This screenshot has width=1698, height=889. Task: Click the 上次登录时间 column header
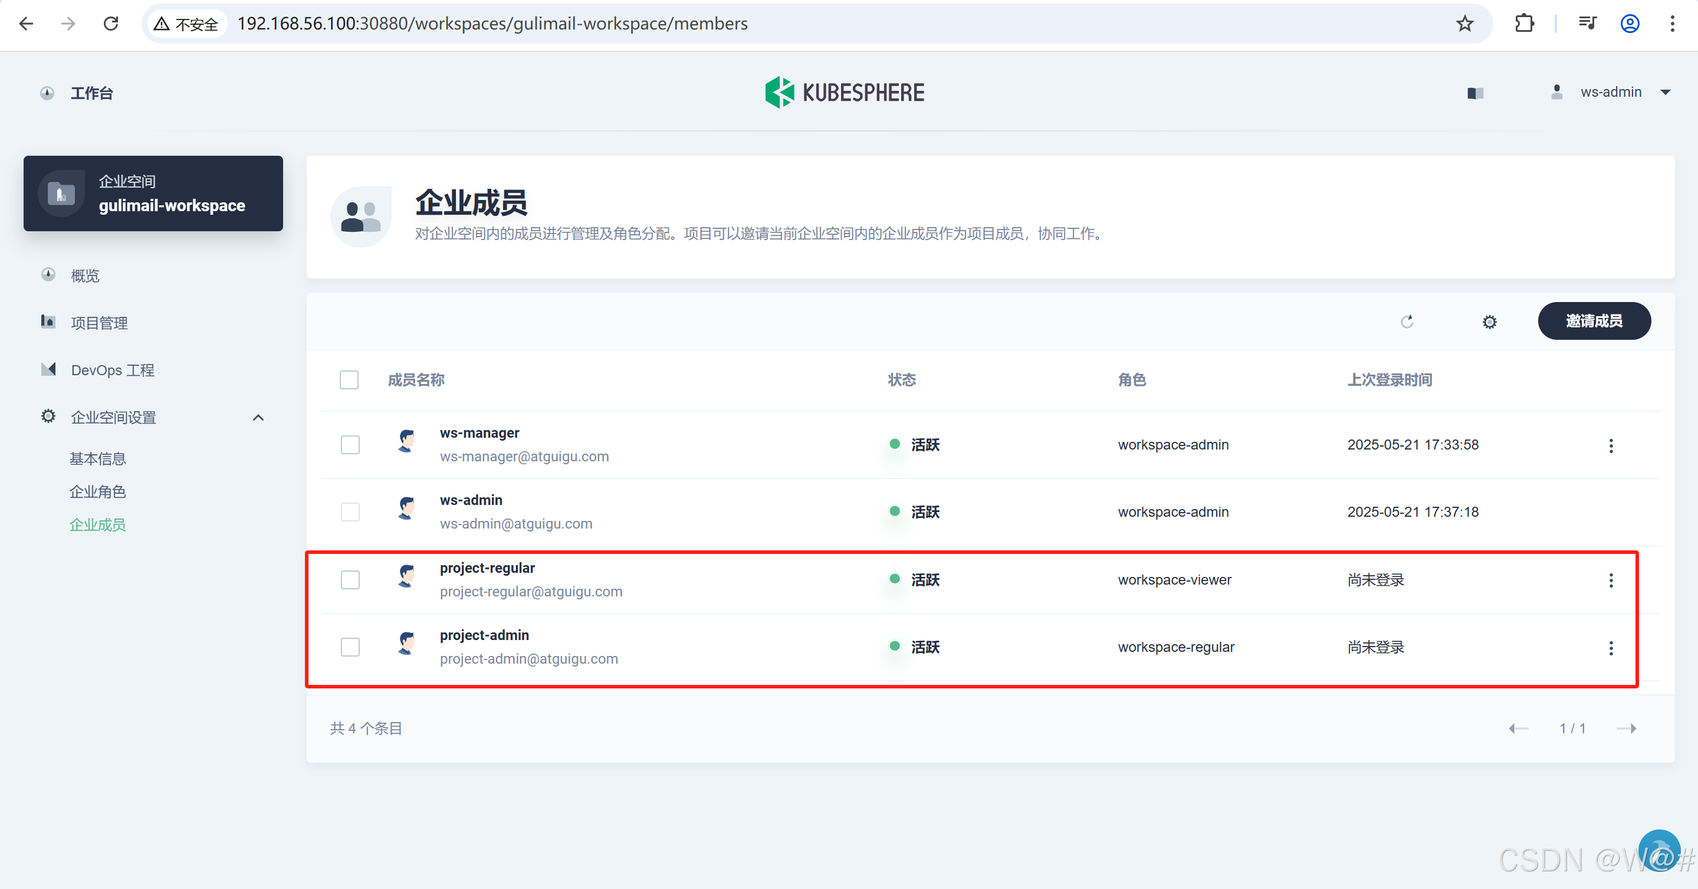click(1390, 380)
